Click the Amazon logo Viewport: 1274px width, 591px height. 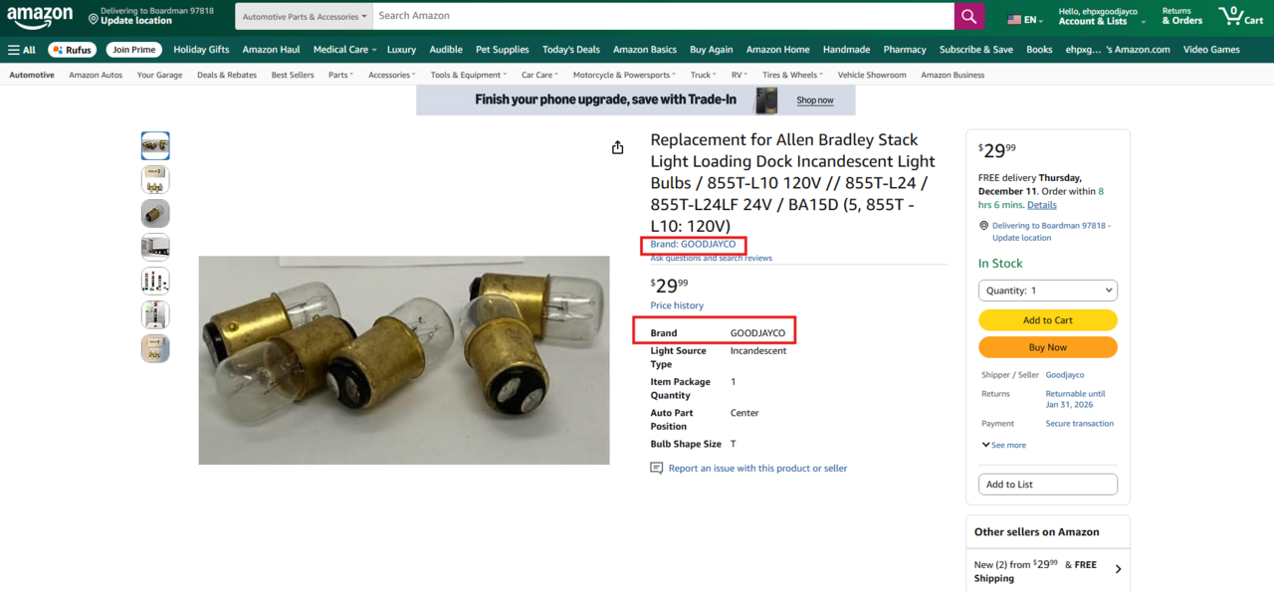click(40, 17)
